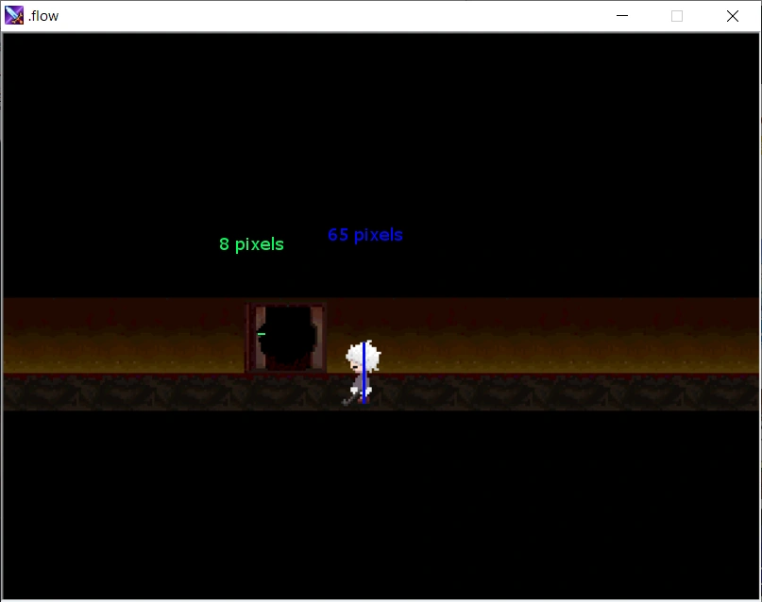
Task: Maximize the .flow game window
Action: [x=677, y=16]
